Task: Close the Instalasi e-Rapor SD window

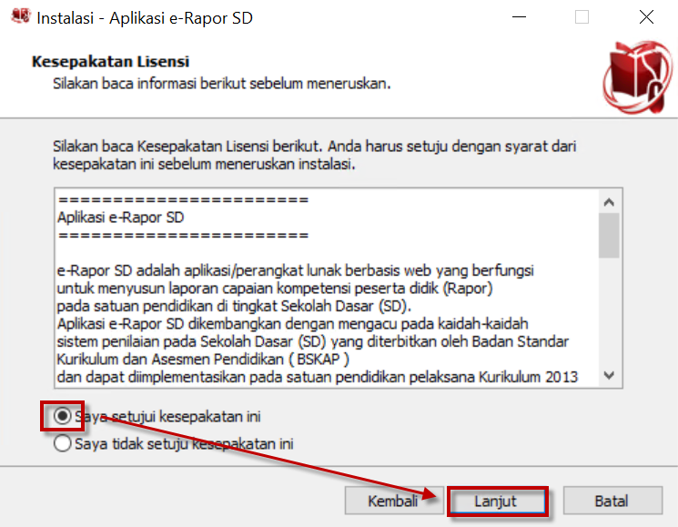Action: tap(645, 16)
